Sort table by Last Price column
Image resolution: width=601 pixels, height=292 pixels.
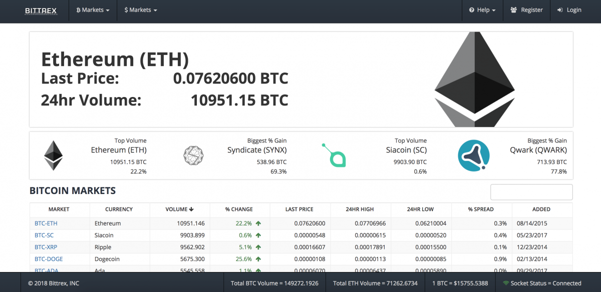(x=299, y=209)
